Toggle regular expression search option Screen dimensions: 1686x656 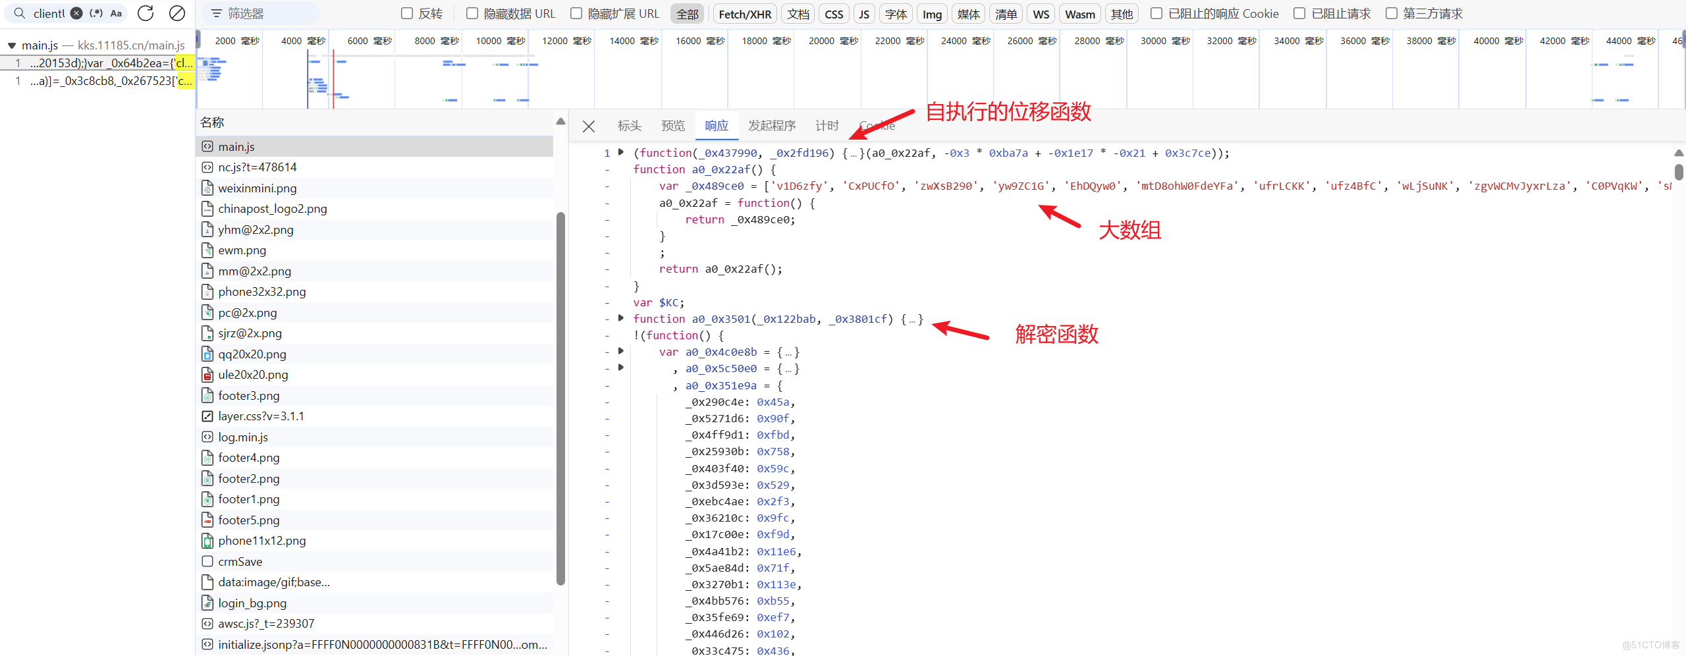96,13
